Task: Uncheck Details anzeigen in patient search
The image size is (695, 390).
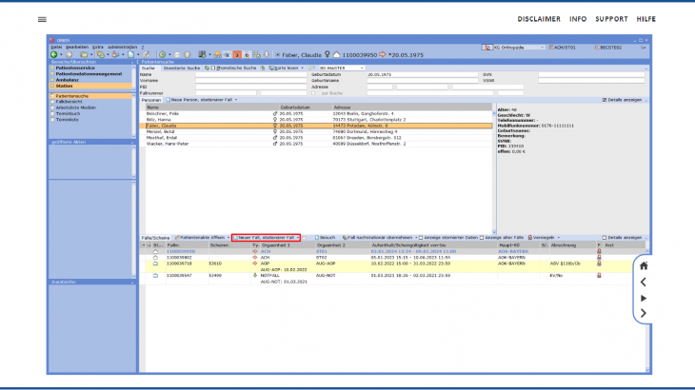Action: click(604, 99)
